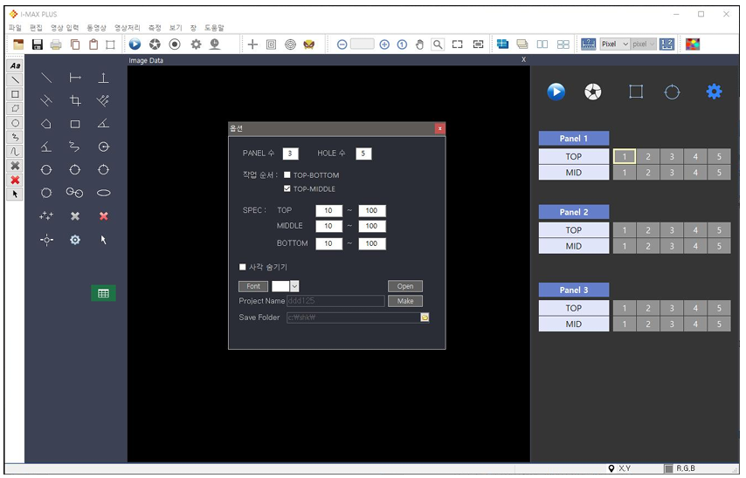Screen dimensions: 746x478
Task: Click the tile windows blue icon
Action: pos(502,44)
